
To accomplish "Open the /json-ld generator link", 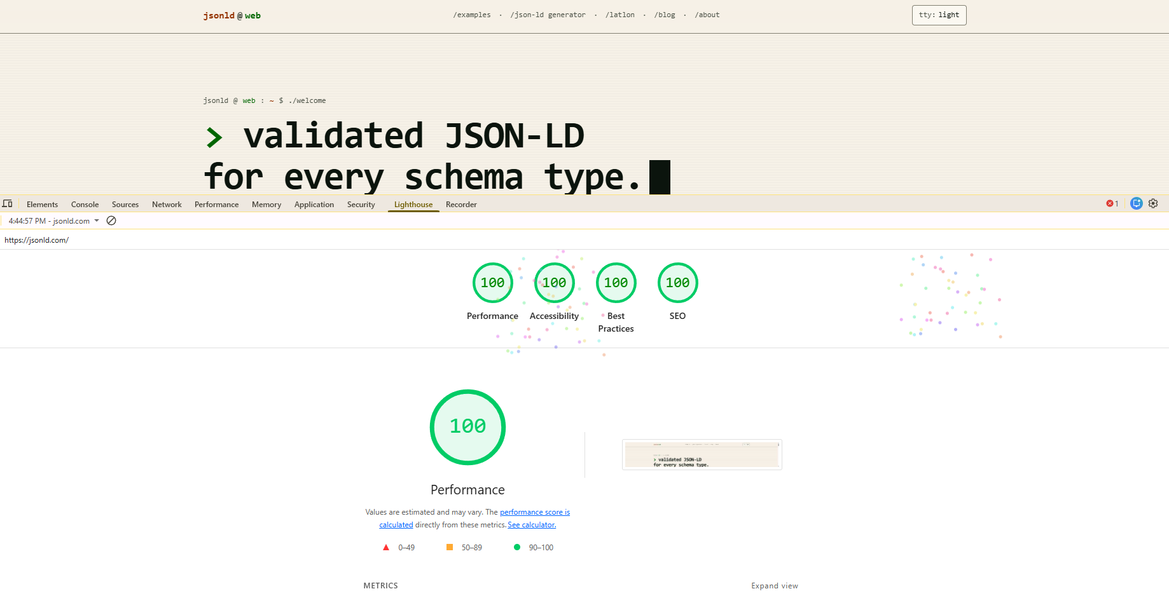I will tap(548, 15).
